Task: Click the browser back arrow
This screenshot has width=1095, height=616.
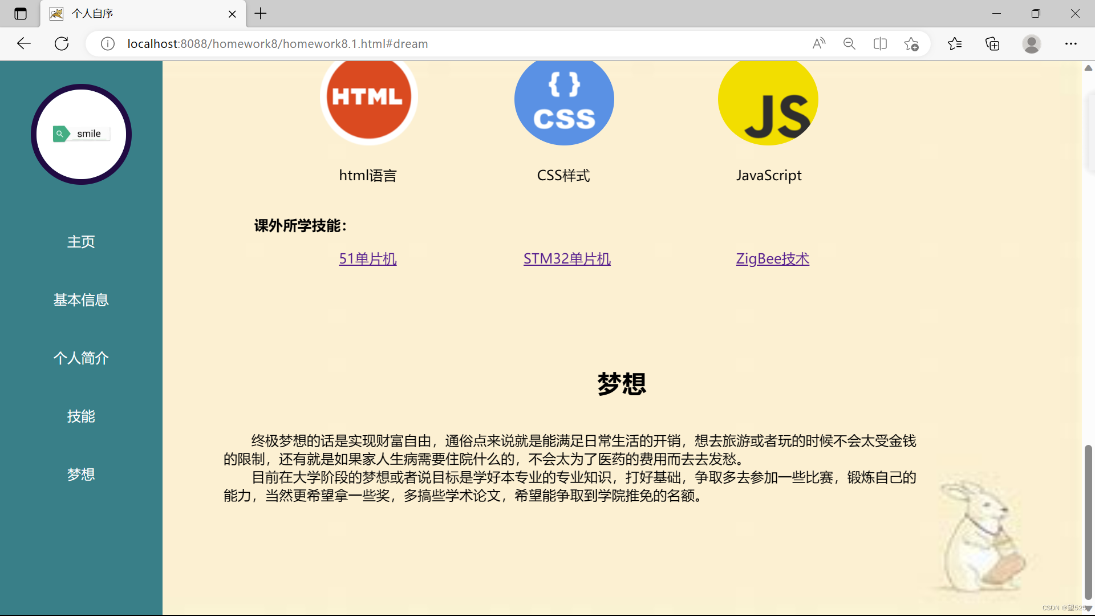Action: (23, 43)
